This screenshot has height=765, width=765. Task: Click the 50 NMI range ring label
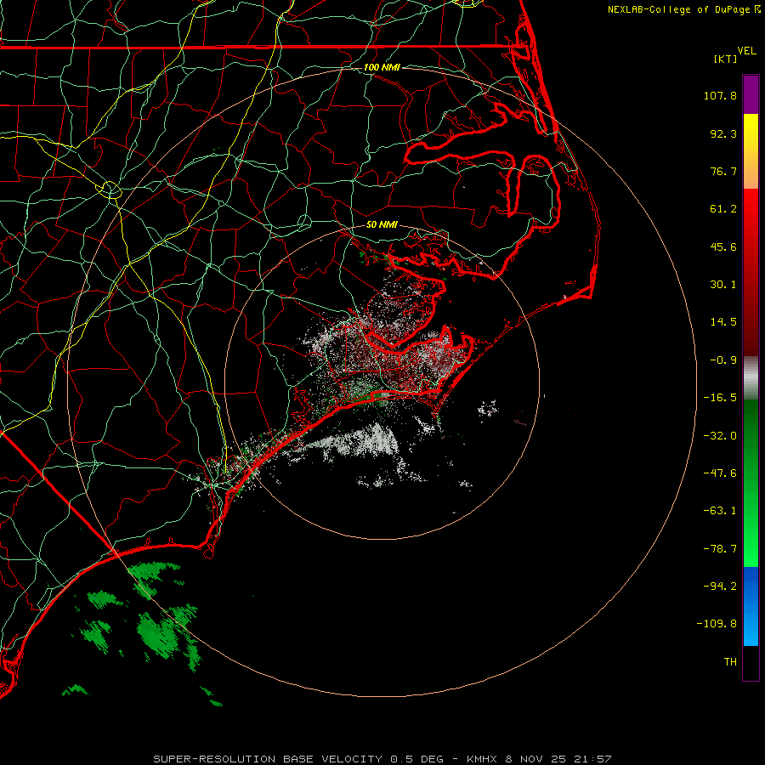point(382,225)
